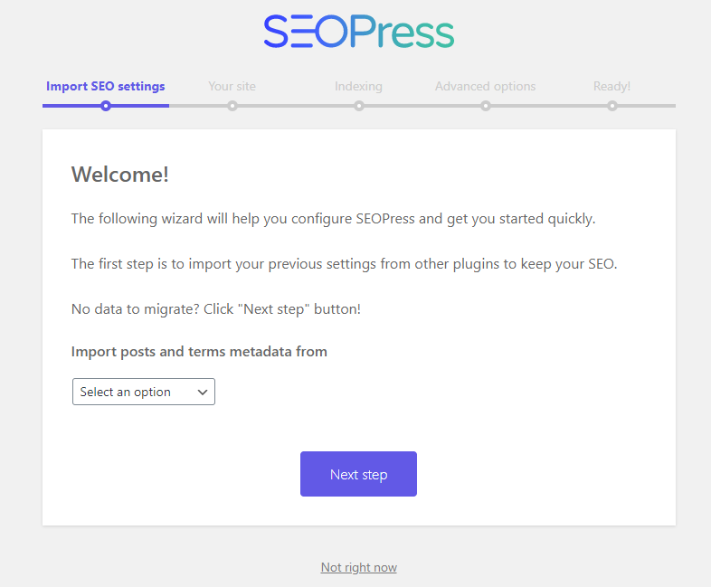Select the Advanced options step label
This screenshot has width=711, height=587.
tap(485, 87)
